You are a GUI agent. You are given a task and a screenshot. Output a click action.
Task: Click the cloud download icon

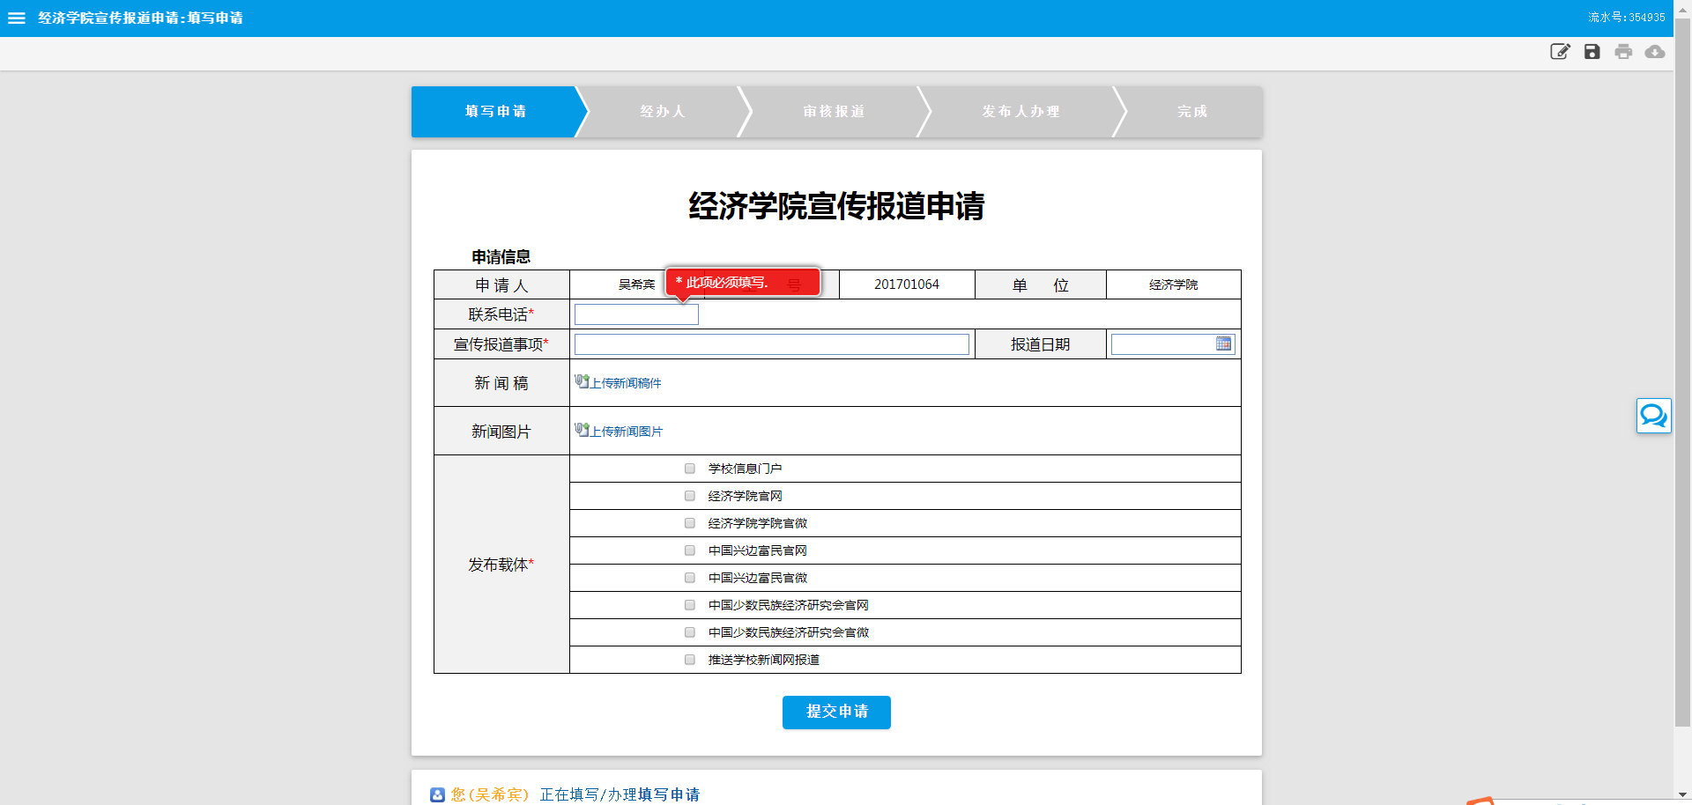coord(1655,52)
